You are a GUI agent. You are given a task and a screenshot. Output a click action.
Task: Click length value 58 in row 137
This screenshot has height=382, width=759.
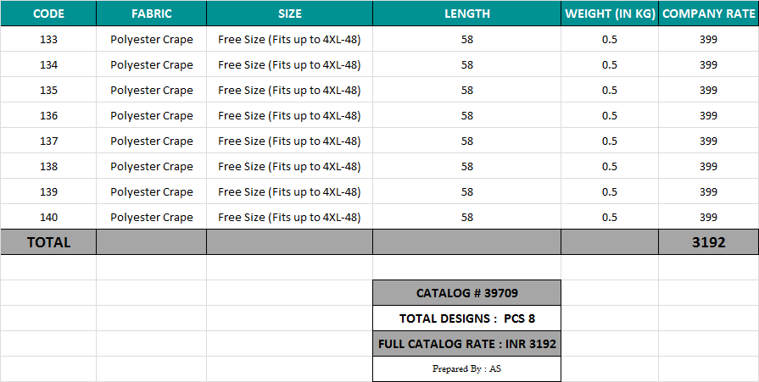pos(466,141)
